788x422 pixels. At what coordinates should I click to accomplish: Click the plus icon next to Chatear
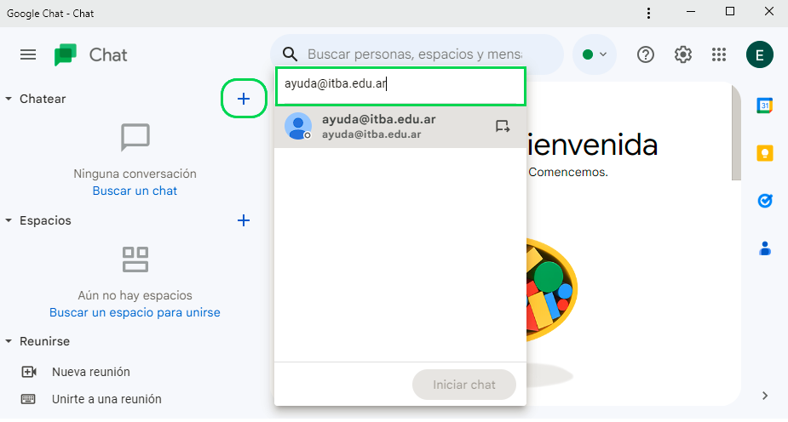click(244, 99)
